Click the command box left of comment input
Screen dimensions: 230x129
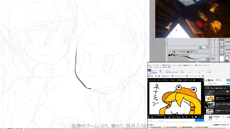[153, 120]
